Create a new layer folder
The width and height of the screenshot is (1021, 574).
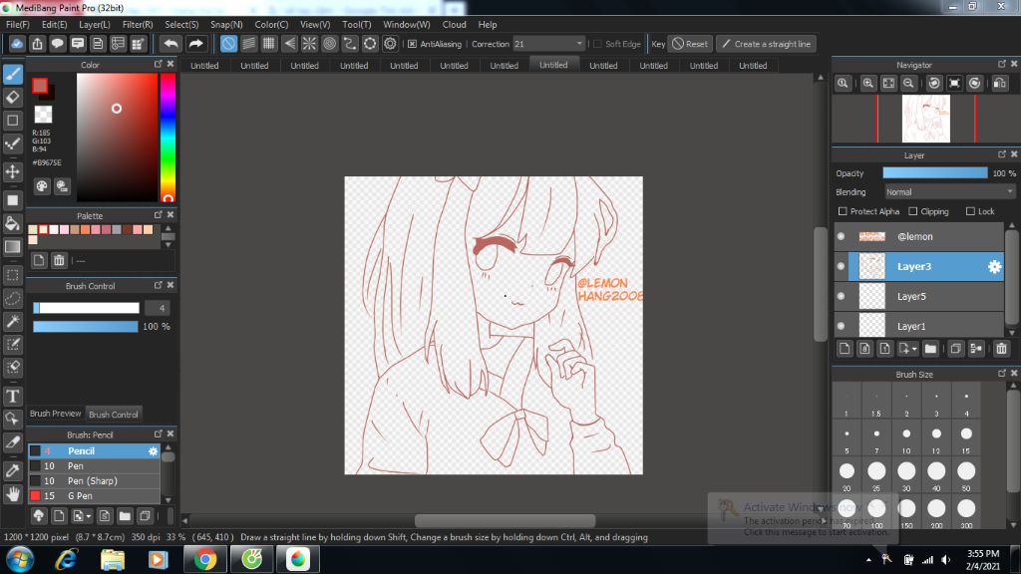(x=930, y=349)
